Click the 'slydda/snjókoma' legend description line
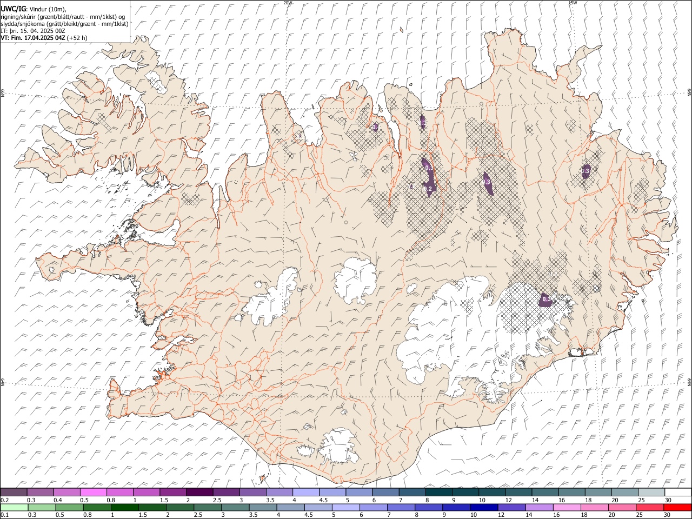 [x=64, y=23]
